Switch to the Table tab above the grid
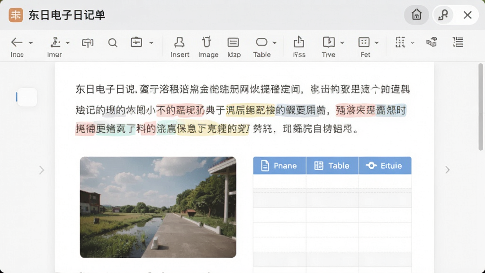The width and height of the screenshot is (485, 273). click(332, 165)
